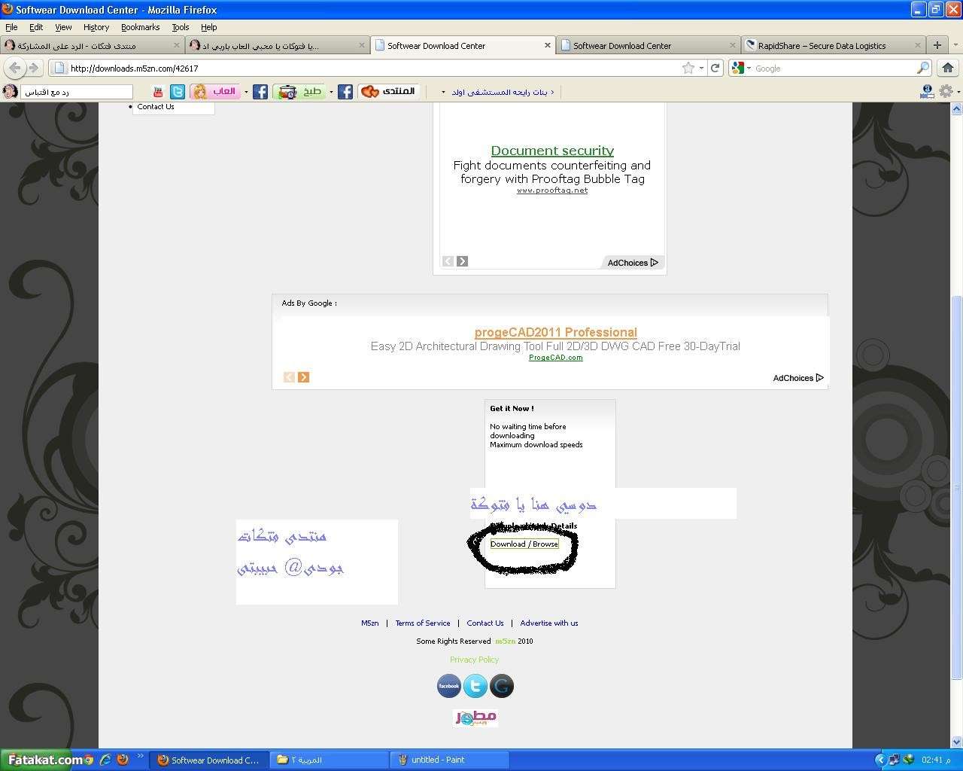
Task: Click the round Facebook footer icon
Action: coord(448,686)
